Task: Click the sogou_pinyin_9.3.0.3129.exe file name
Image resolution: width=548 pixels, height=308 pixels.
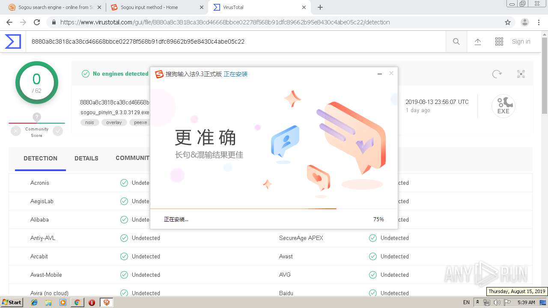Action: (x=115, y=113)
